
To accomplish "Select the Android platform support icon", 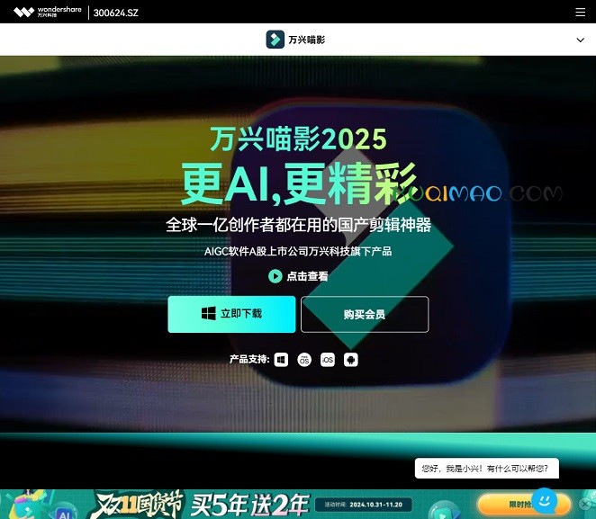I will pos(351,360).
